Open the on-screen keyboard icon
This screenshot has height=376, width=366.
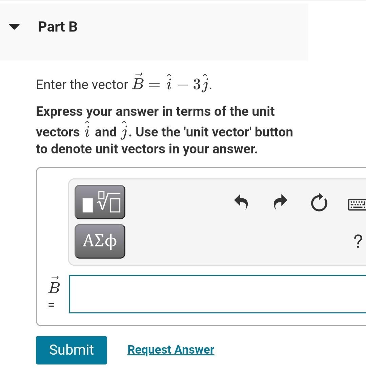point(358,204)
